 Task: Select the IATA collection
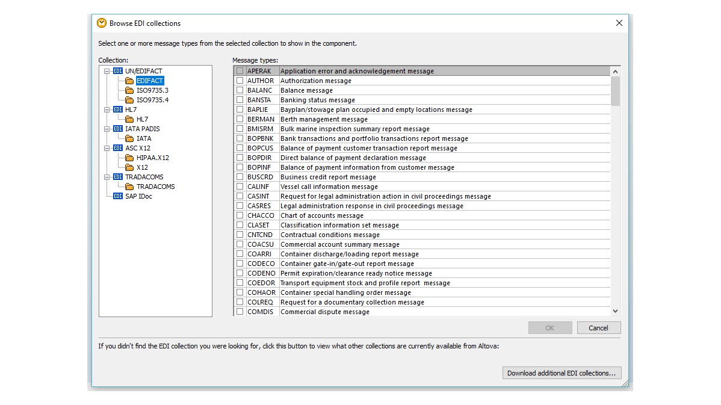(x=143, y=139)
